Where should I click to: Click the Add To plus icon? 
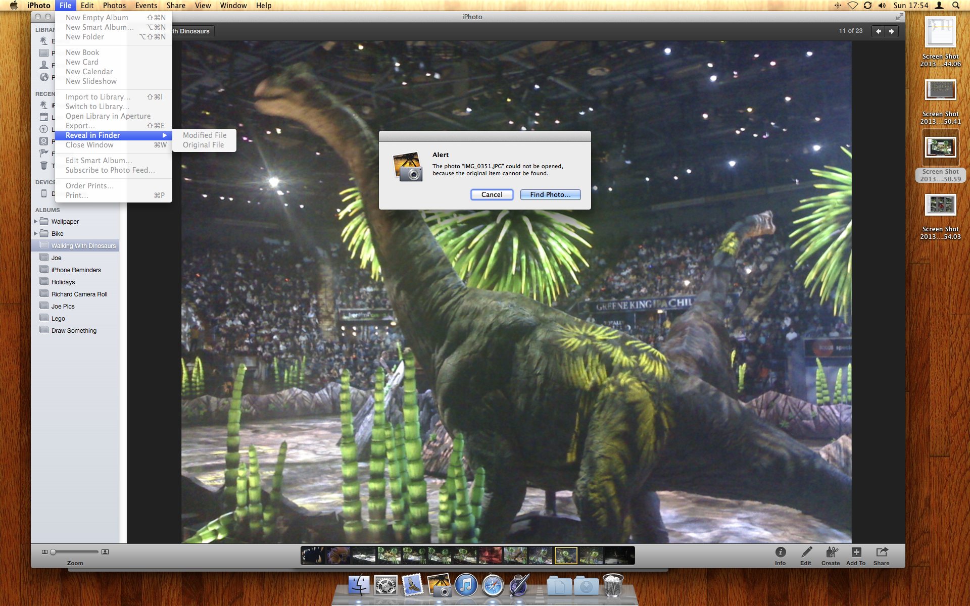(x=856, y=552)
